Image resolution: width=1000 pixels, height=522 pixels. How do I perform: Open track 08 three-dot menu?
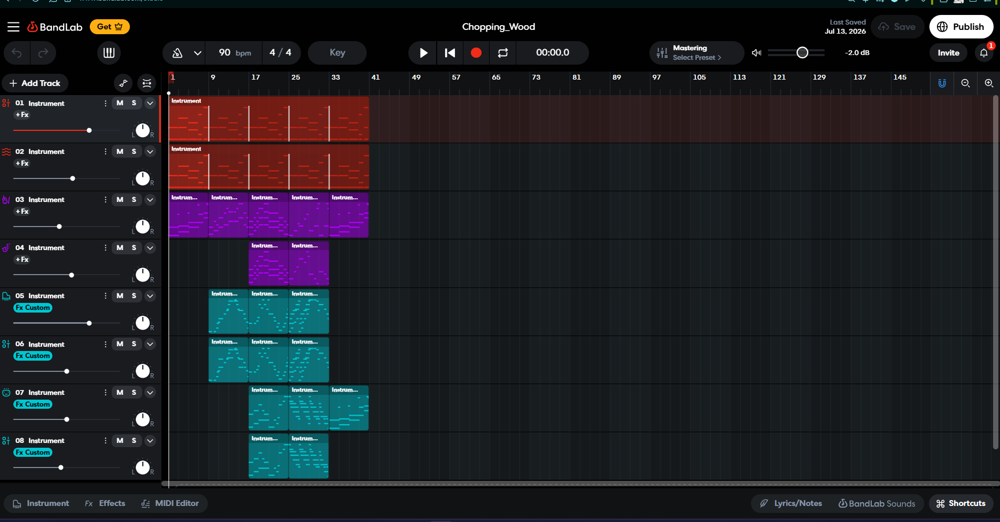(x=105, y=440)
